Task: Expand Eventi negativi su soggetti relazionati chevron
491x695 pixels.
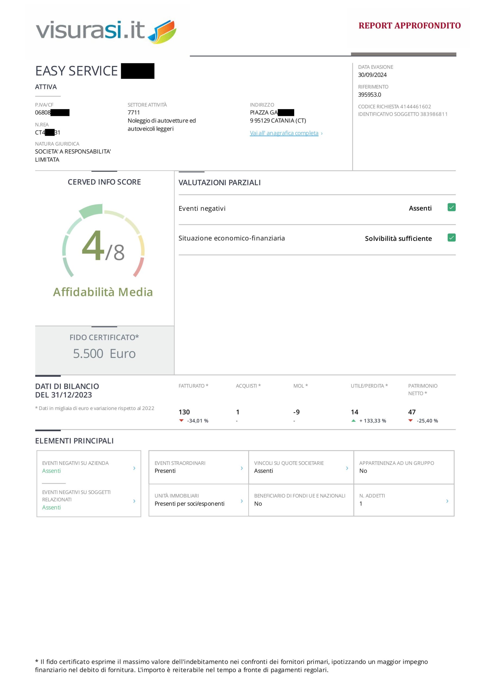Action: [134, 501]
